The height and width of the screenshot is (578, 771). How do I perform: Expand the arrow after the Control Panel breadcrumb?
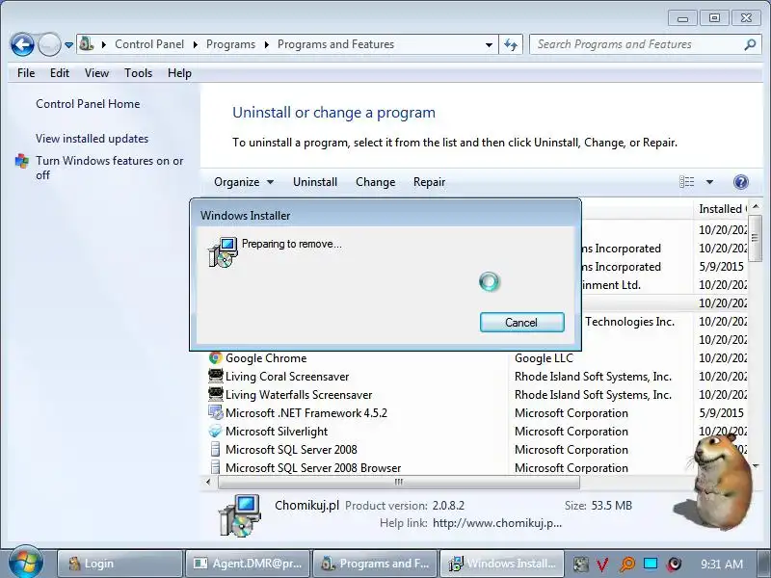click(196, 44)
